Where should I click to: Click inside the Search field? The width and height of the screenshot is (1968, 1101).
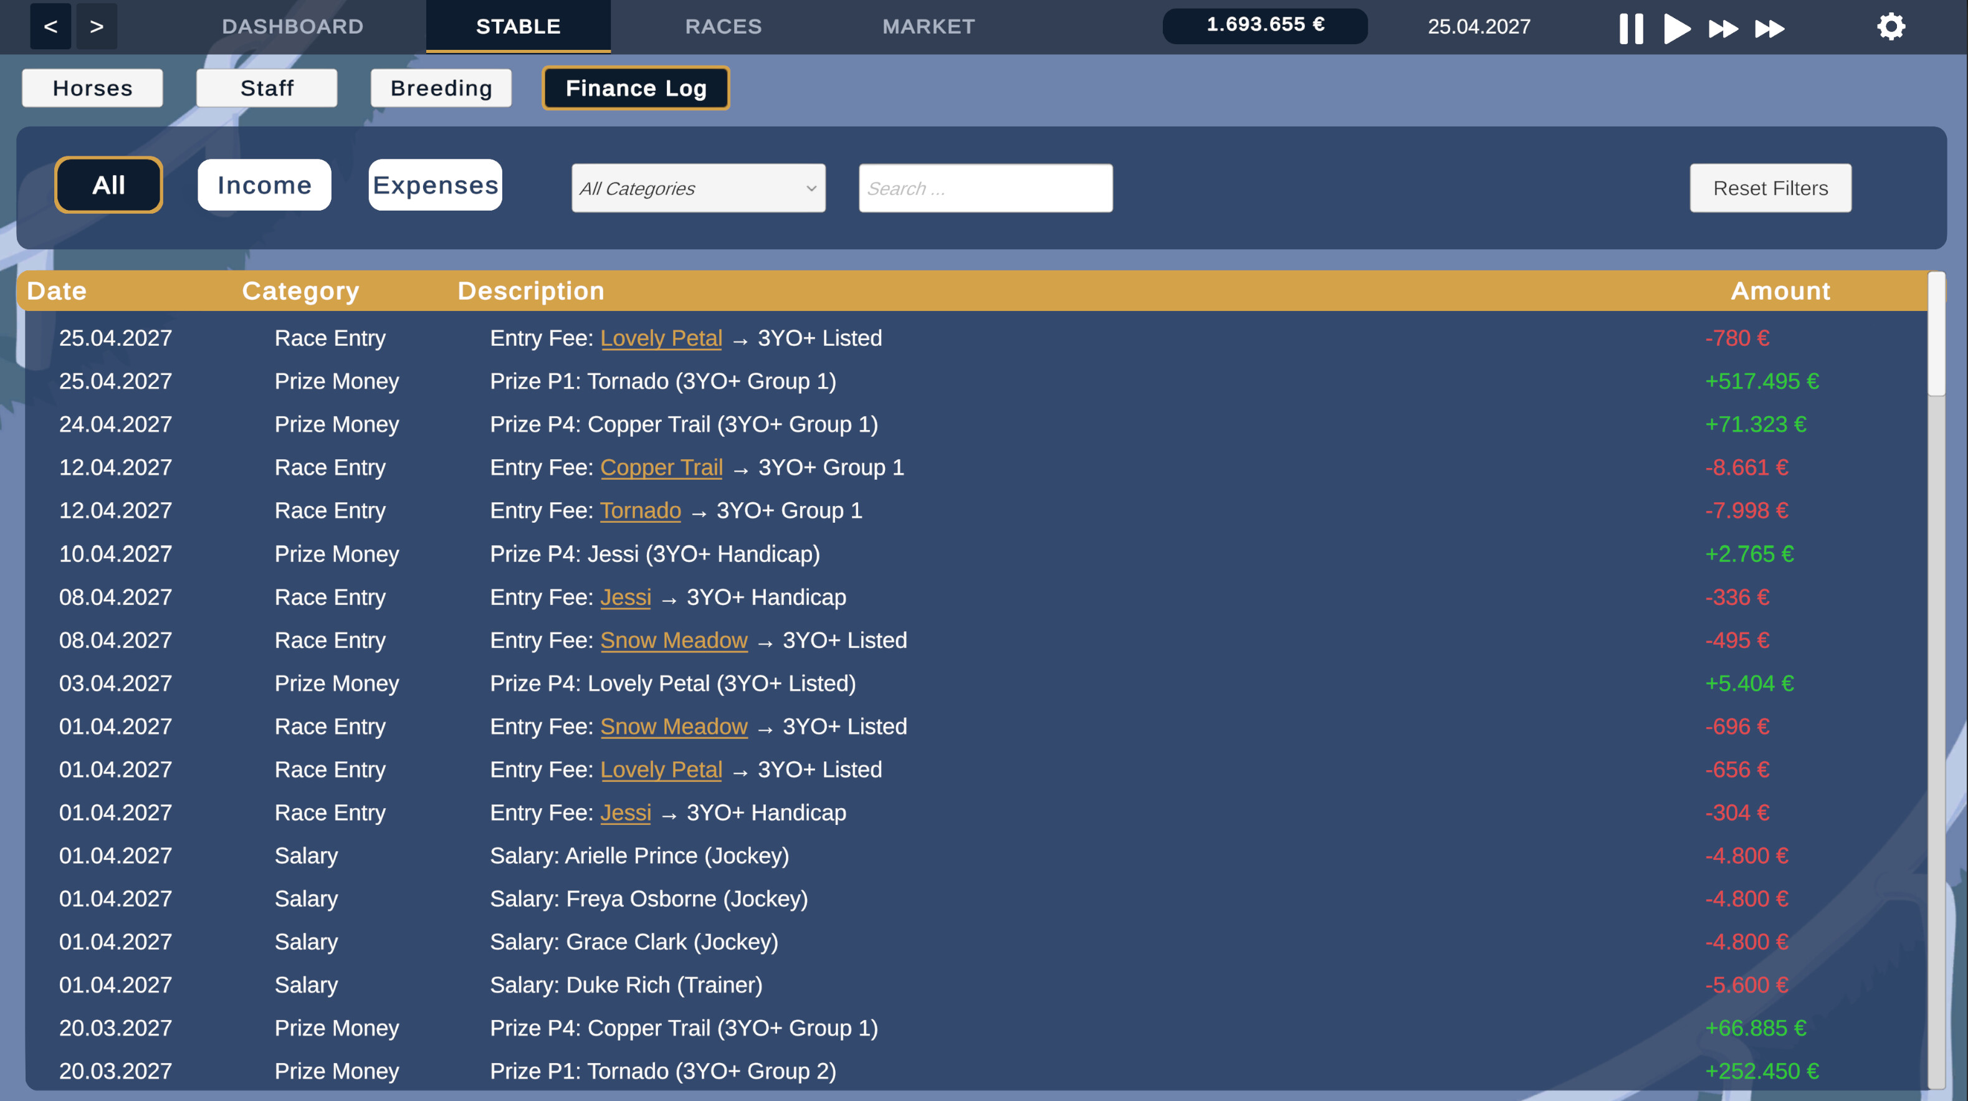[x=985, y=188]
